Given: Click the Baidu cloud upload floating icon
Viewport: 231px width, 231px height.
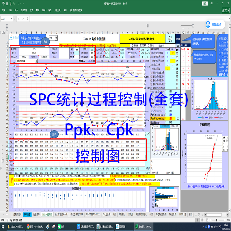Looking at the screenshot, I should (x=208, y=25).
